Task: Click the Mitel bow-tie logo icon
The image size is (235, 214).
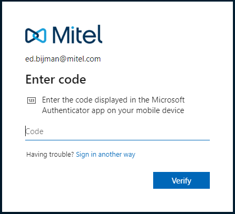Action: click(36, 36)
